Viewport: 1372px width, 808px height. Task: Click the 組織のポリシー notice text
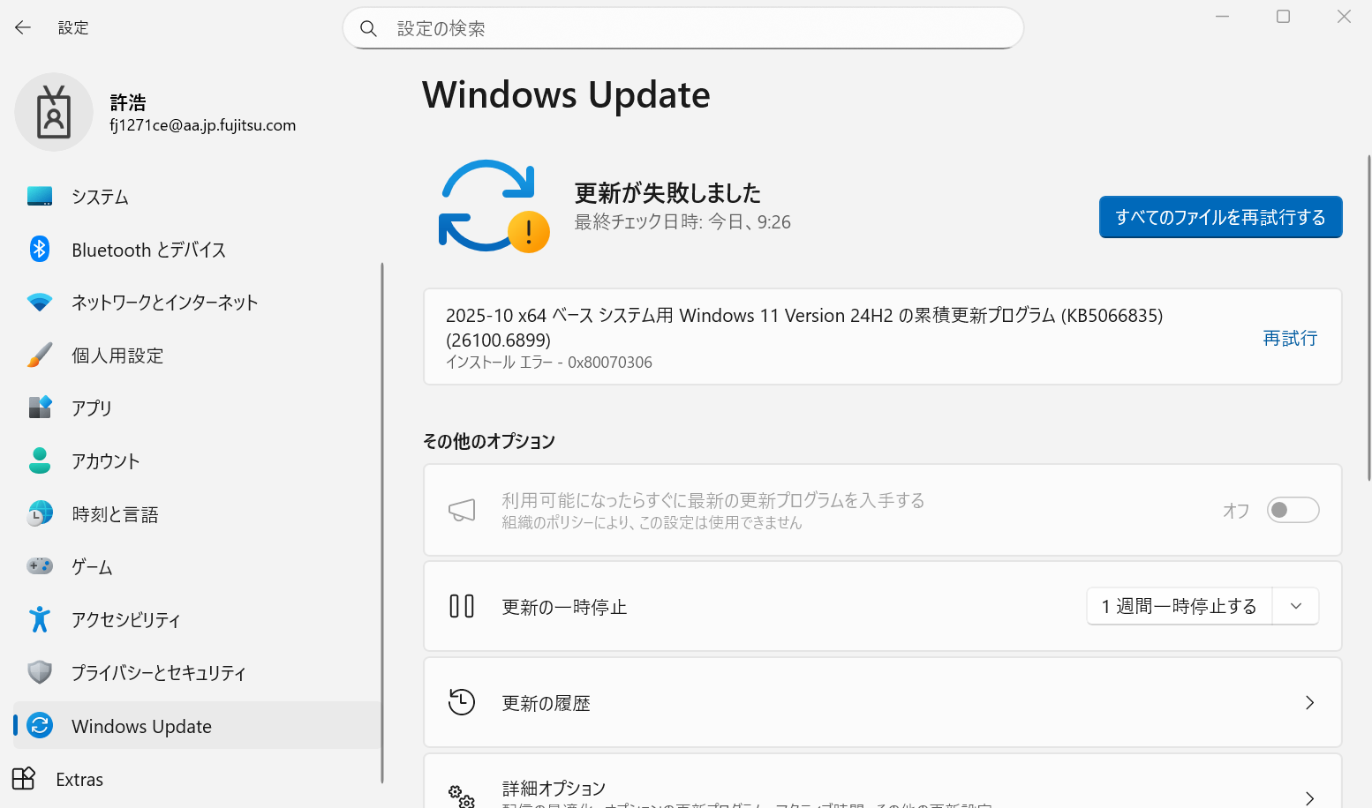(x=652, y=522)
